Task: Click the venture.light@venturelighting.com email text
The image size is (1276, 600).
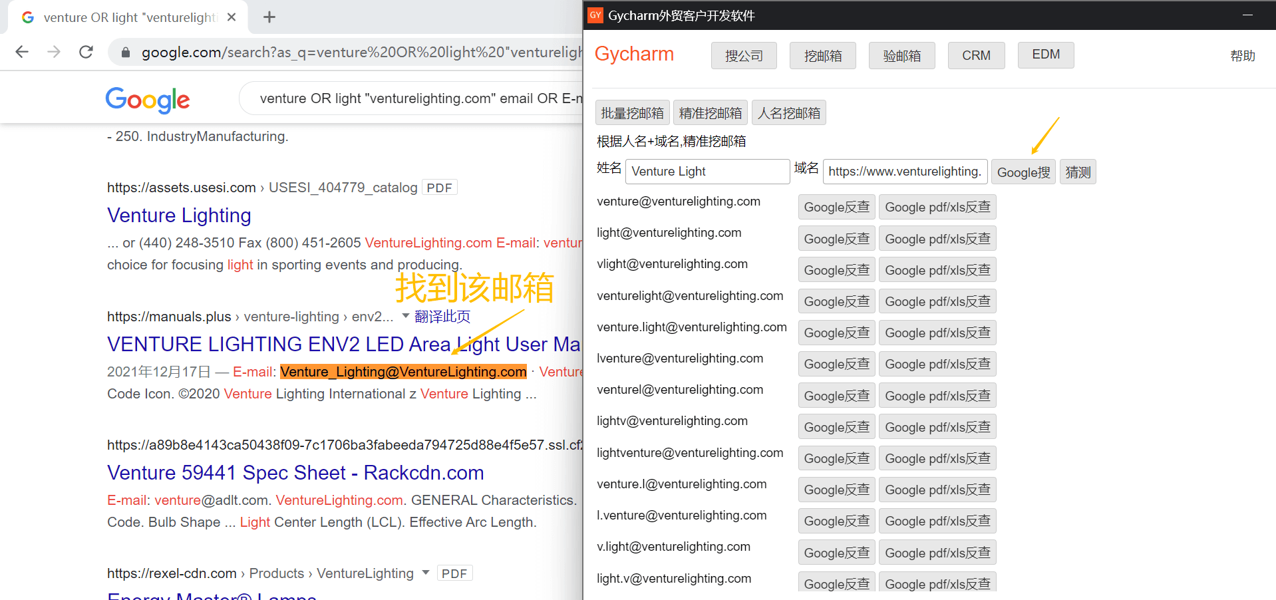Action: click(x=692, y=327)
